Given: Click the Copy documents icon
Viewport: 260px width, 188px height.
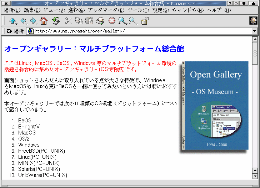Looking at the screenshot, I should [x=79, y=21].
